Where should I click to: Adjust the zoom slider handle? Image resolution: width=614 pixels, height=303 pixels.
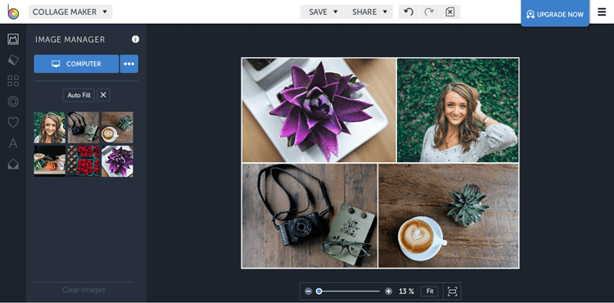point(319,292)
